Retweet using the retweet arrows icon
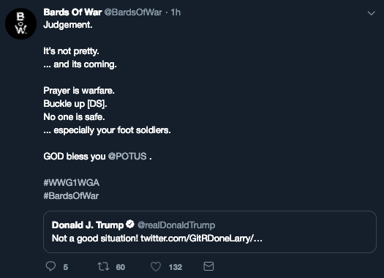The width and height of the screenshot is (384, 278). click(x=103, y=266)
